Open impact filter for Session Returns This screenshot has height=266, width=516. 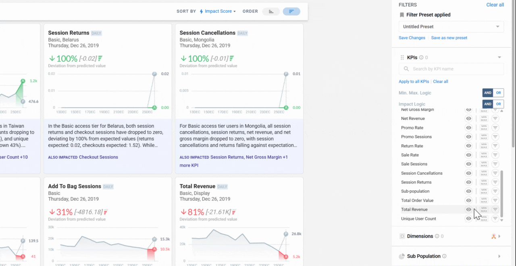[x=495, y=182]
